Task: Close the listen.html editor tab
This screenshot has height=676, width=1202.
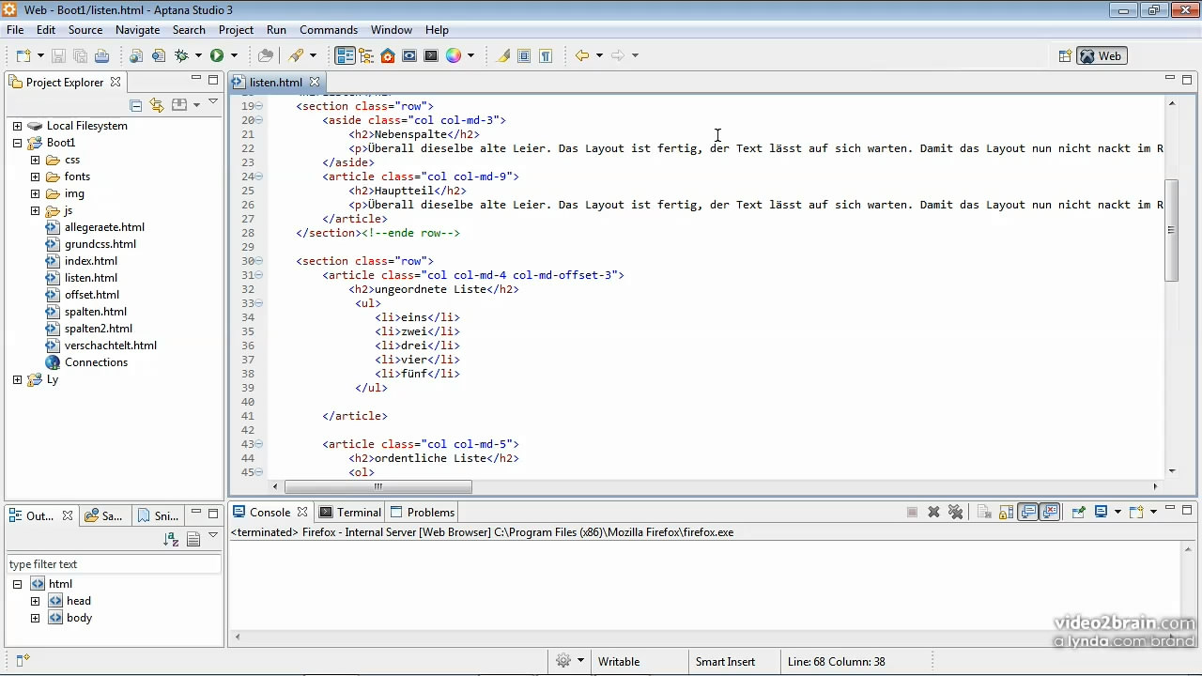Action: (315, 82)
